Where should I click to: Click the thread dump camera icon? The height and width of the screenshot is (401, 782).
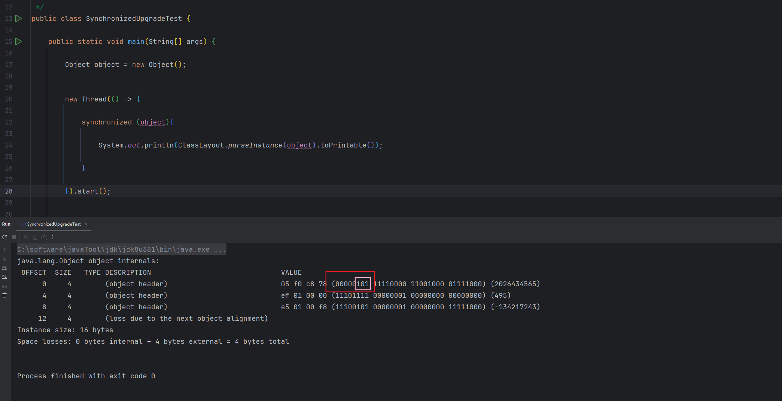point(25,237)
